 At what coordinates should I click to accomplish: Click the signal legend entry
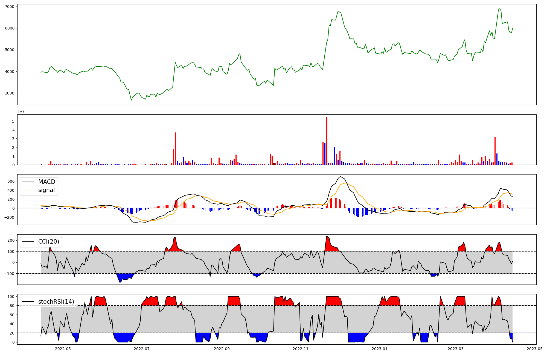point(46,190)
